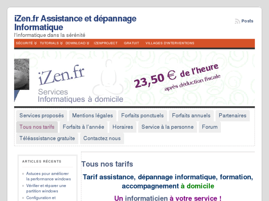
Task: Switch to the Mentions légales tab
Action: [x=93, y=116]
